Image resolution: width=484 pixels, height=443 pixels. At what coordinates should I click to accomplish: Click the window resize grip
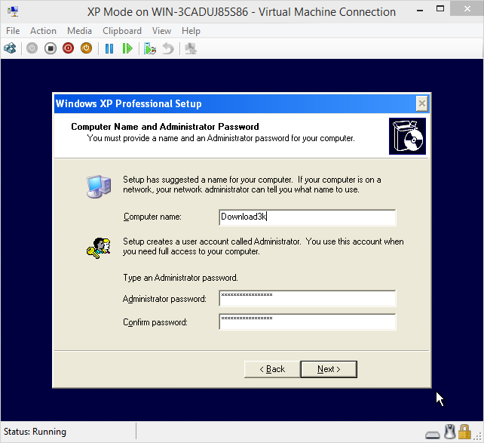pos(478,436)
